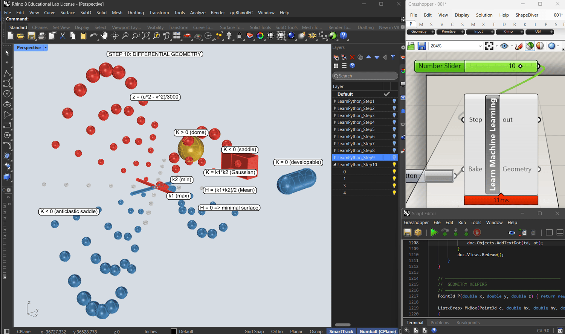Screen dimensions: 565x334
Task: Toggle the eye preview icon in Script Editor
Action: tap(512, 232)
